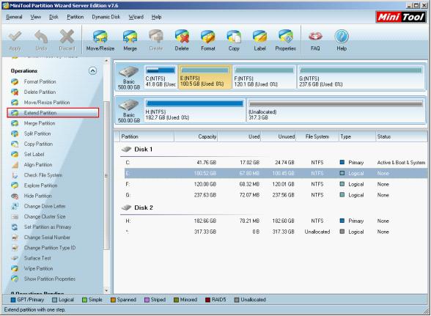Select the F: partition row
Image resolution: width=431 pixels, height=316 pixels.
click(x=276, y=184)
